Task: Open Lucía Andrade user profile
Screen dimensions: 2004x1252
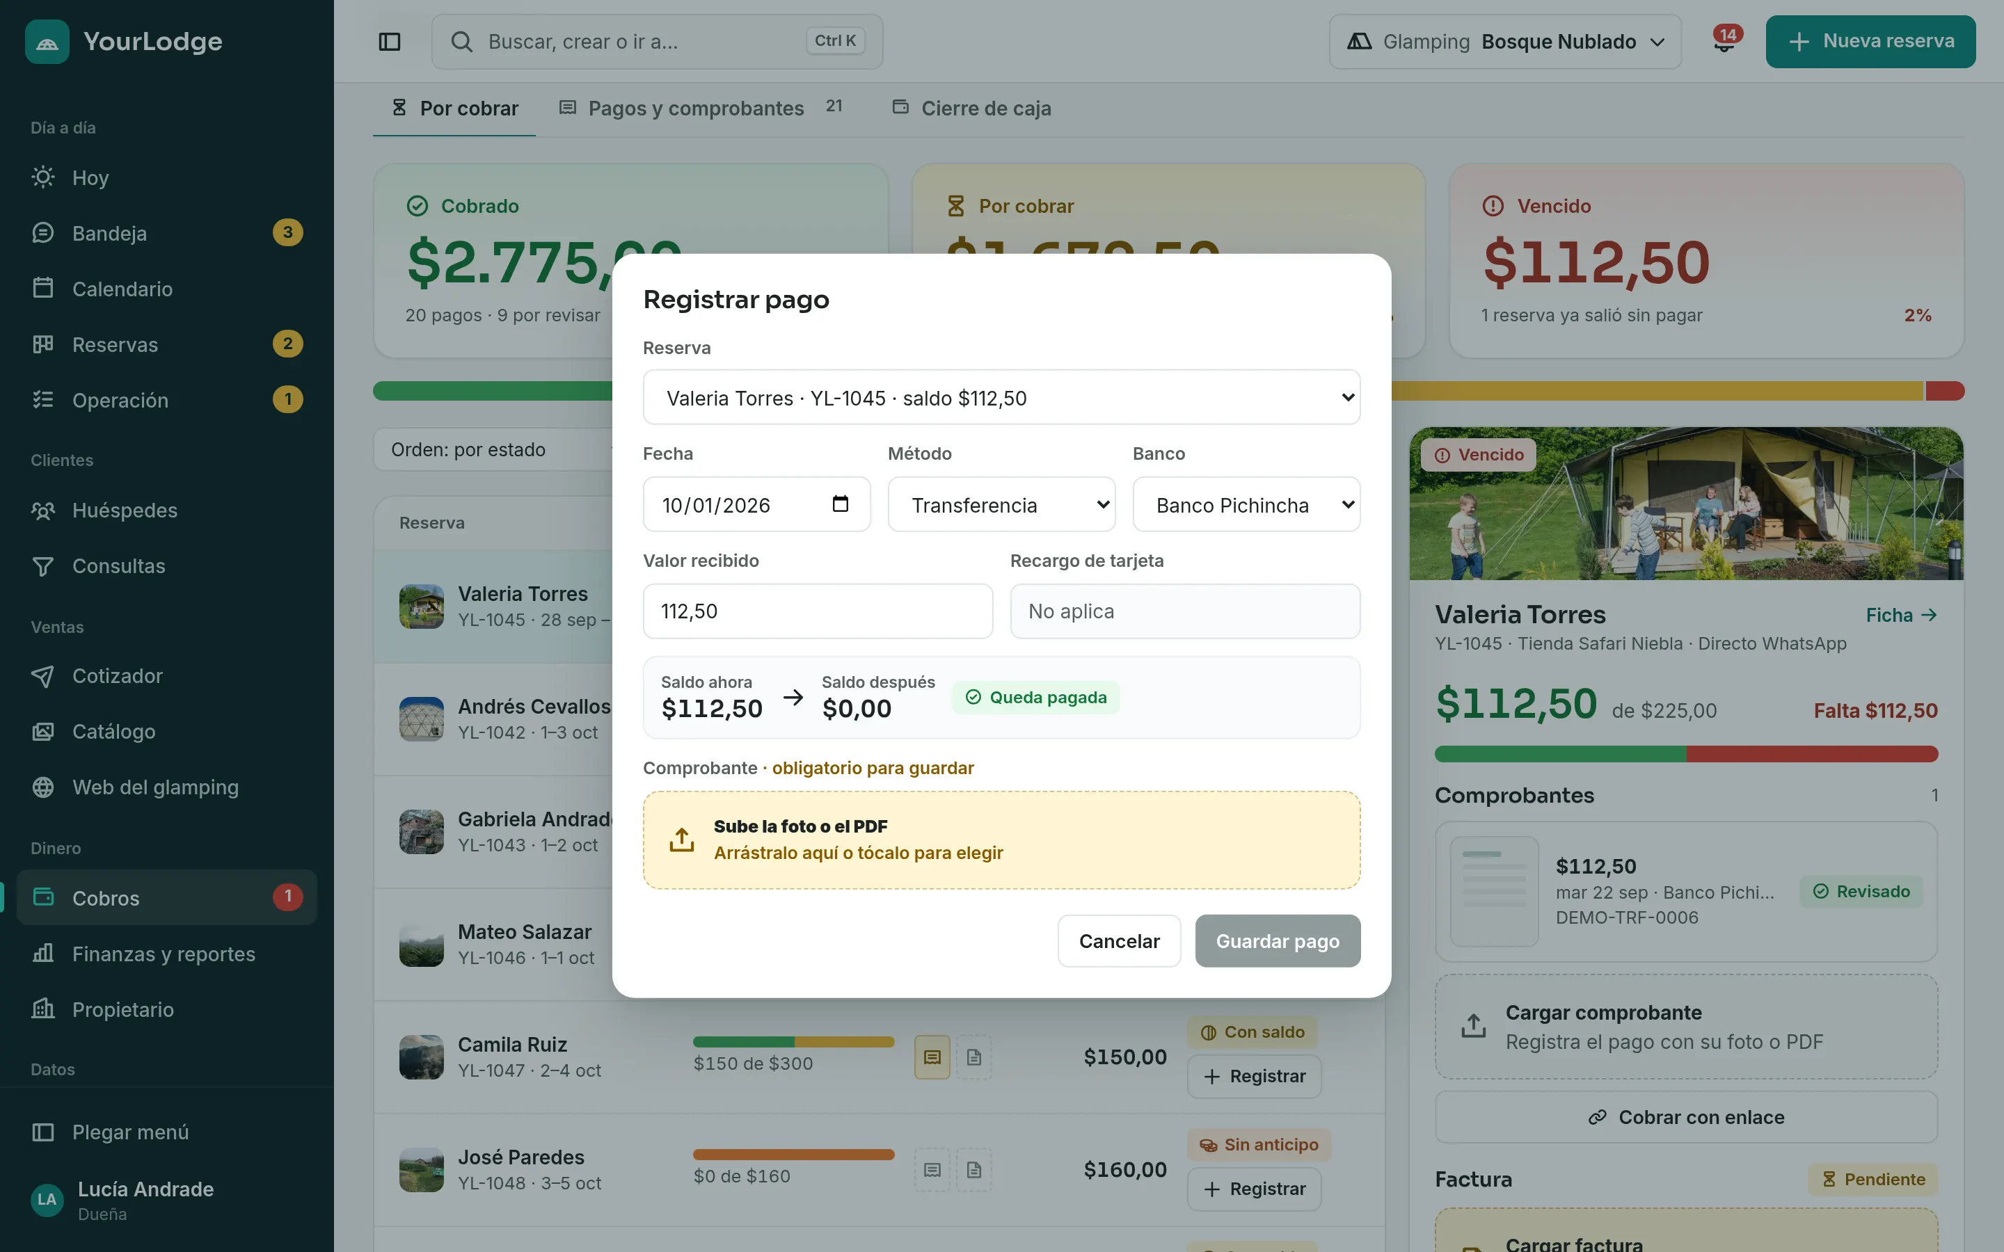Action: coord(166,1200)
